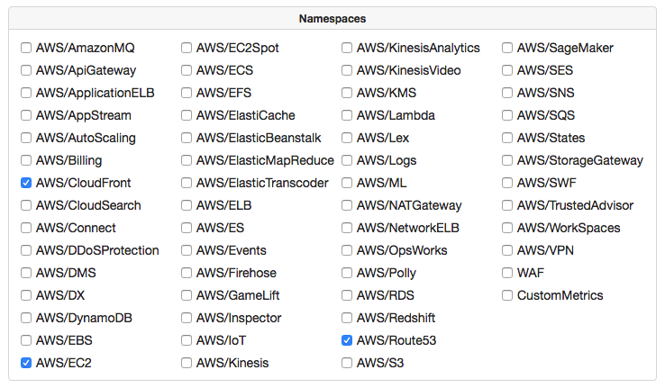The width and height of the screenshot is (665, 388).
Task: Check the WAF namespace
Action: coord(507,273)
